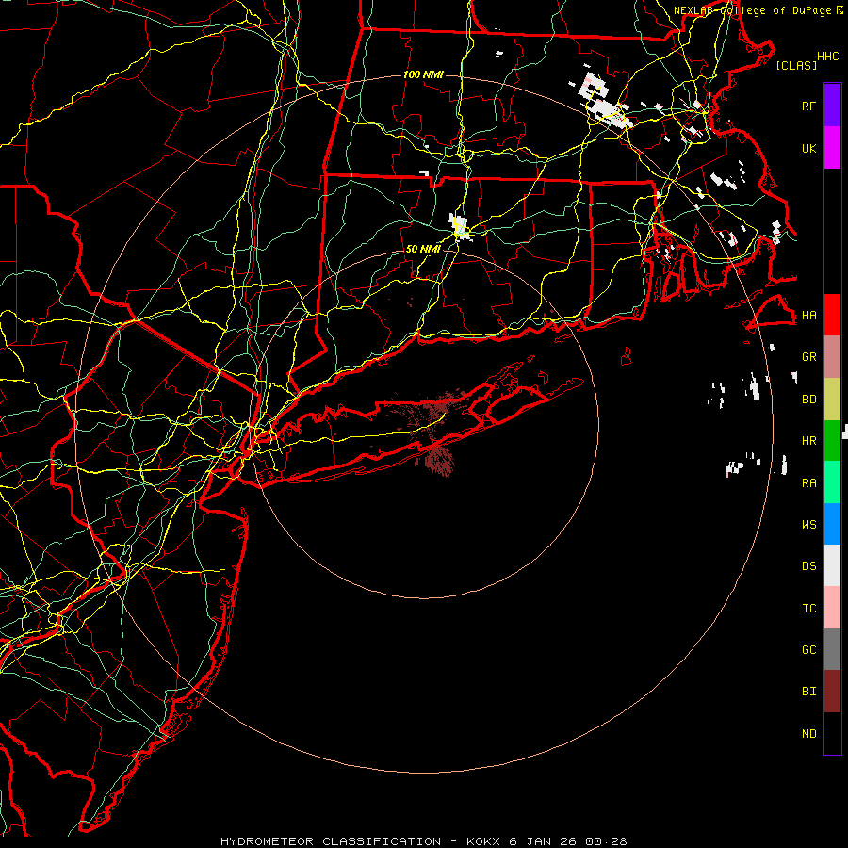Click the '100 NMI' range ring label

pyautogui.click(x=423, y=74)
